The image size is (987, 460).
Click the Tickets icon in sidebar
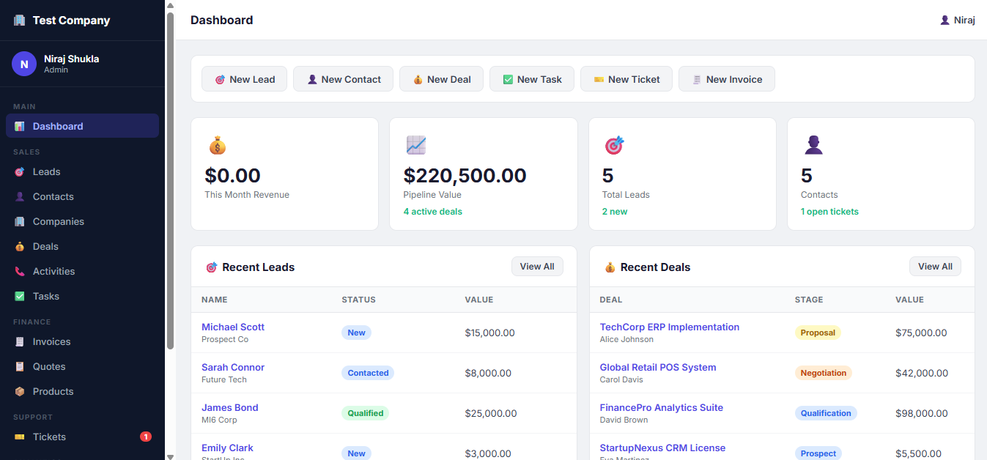pos(20,437)
